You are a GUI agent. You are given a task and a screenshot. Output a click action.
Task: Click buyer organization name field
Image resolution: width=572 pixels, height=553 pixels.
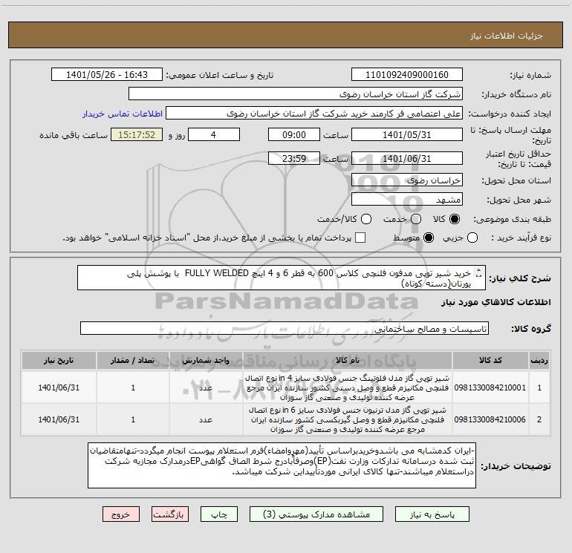(x=296, y=94)
